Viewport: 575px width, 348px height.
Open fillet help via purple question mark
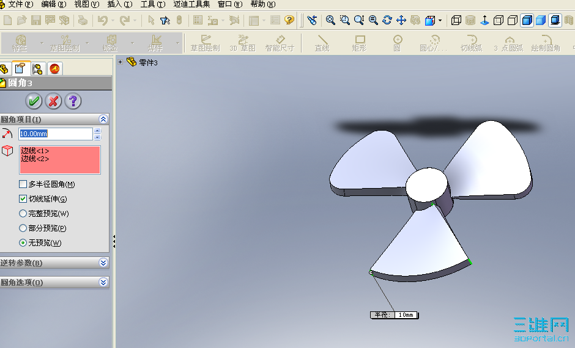[73, 101]
